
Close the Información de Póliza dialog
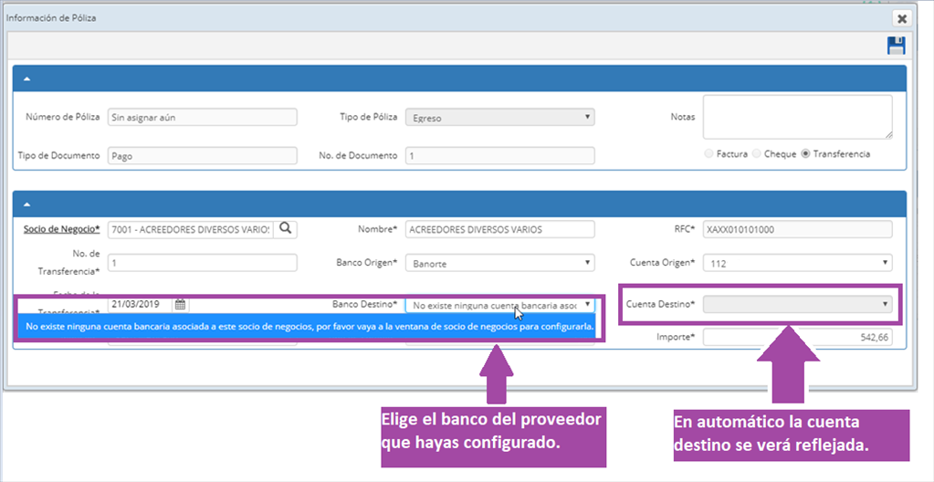pyautogui.click(x=902, y=19)
